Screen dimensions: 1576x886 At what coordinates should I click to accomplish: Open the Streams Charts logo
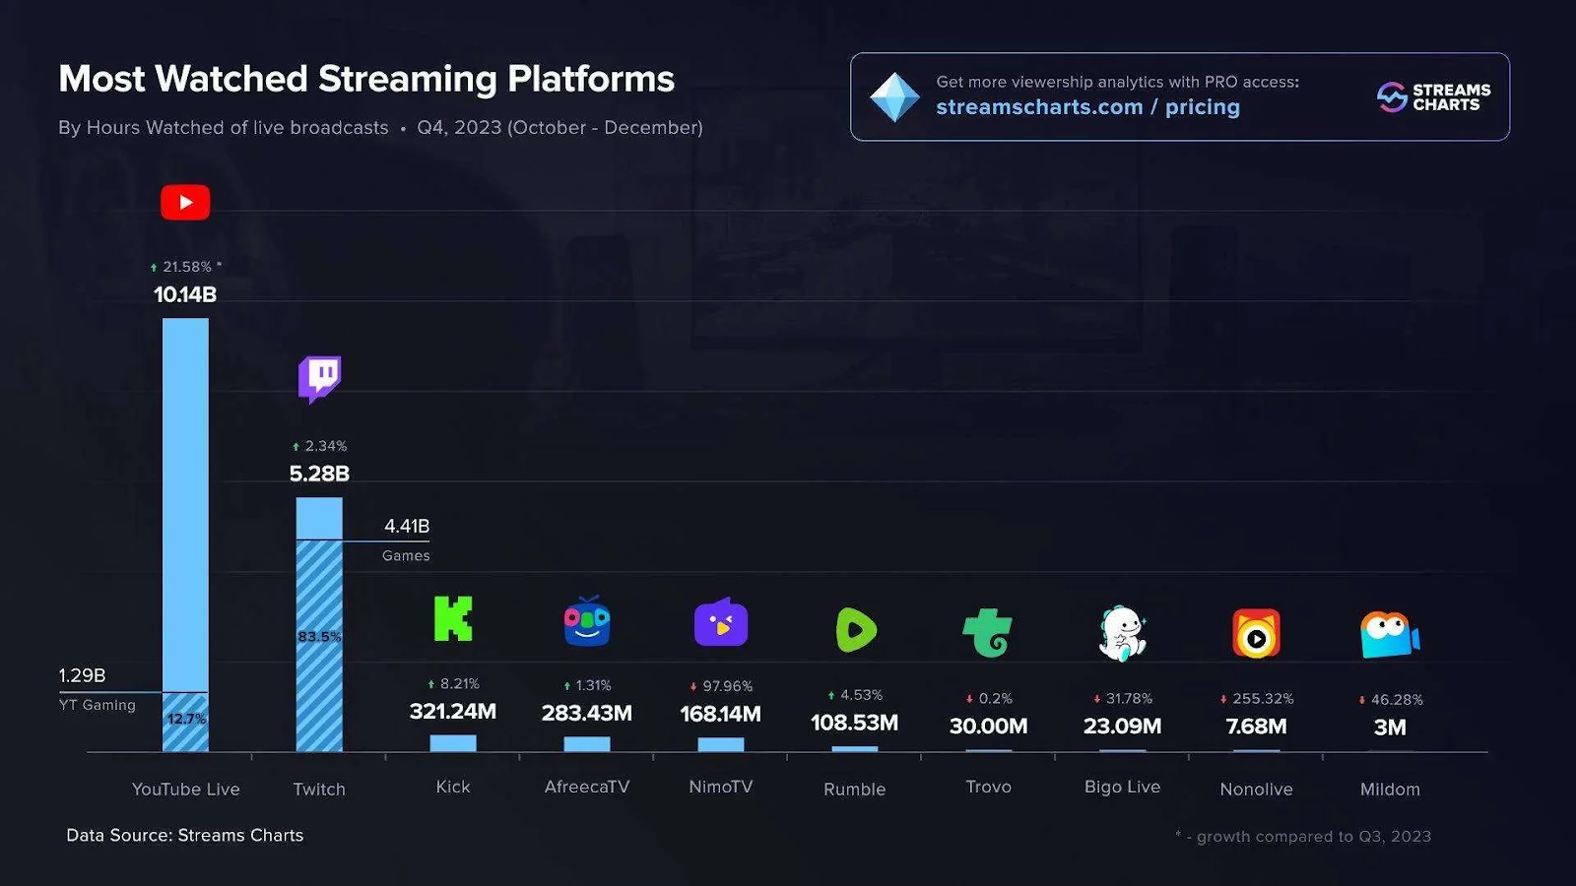tap(1433, 97)
